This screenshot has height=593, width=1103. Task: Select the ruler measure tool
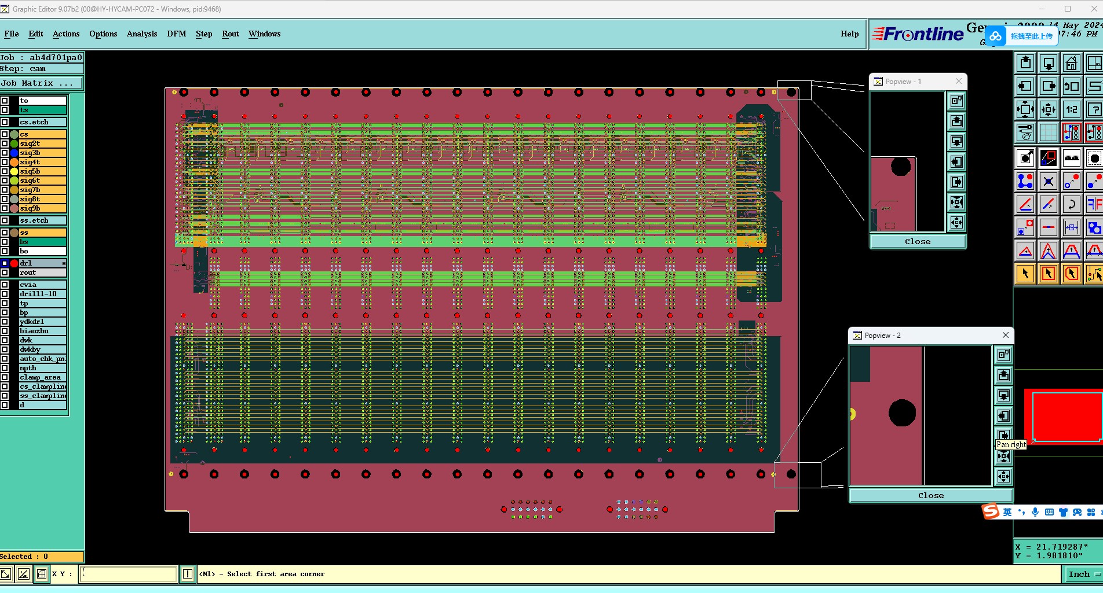coord(1072,158)
